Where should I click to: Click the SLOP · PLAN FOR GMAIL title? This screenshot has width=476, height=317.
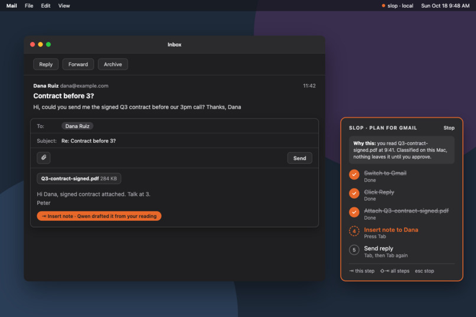383,128
